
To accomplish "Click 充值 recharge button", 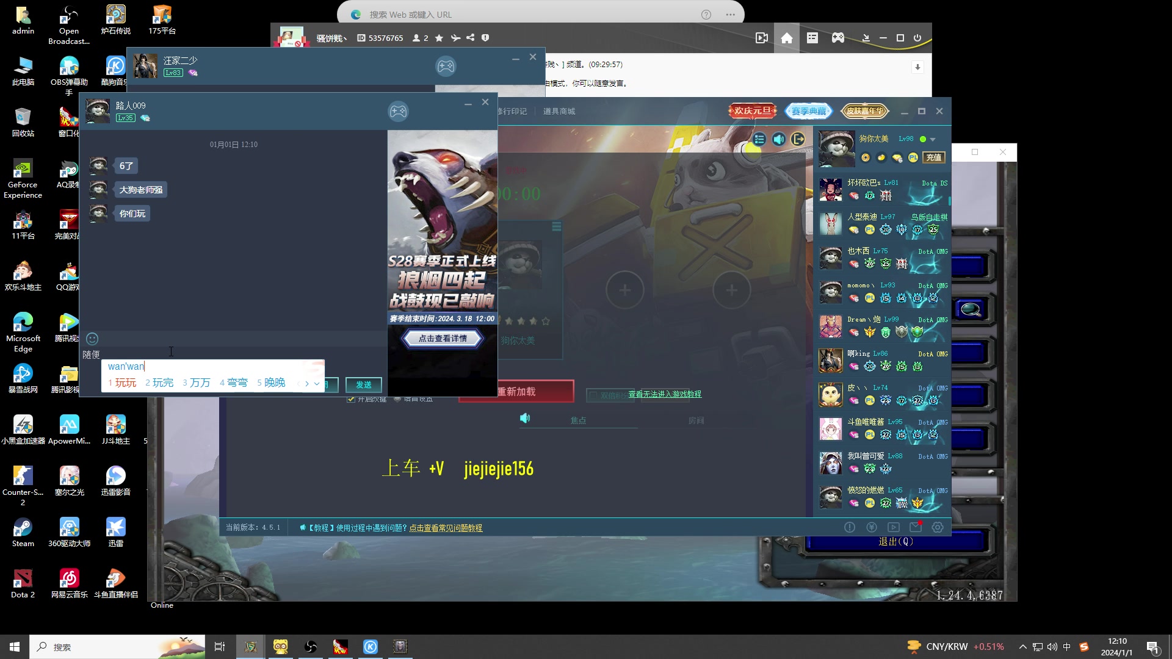I will point(934,157).
